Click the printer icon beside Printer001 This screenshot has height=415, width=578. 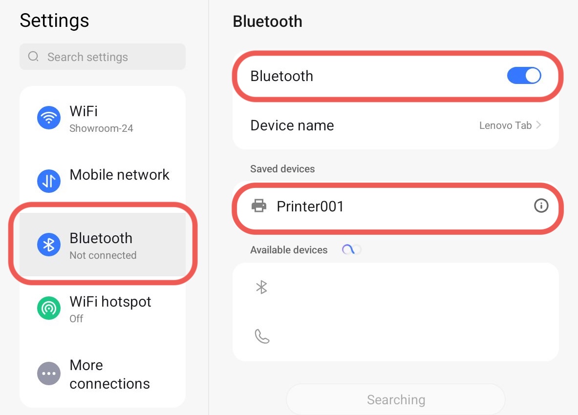click(x=259, y=206)
